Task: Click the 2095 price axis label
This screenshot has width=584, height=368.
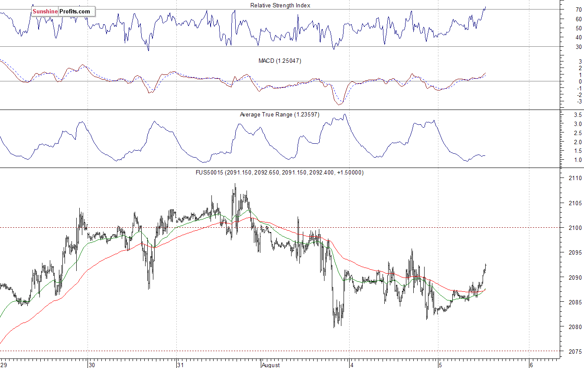Action: click(574, 253)
